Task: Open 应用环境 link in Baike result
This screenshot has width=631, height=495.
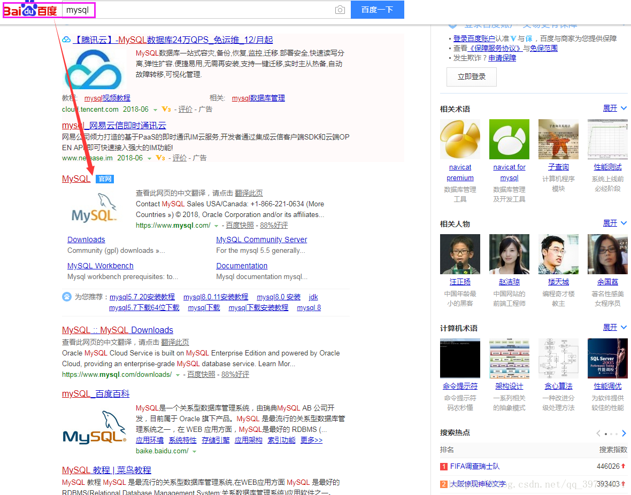Action: tap(150, 440)
